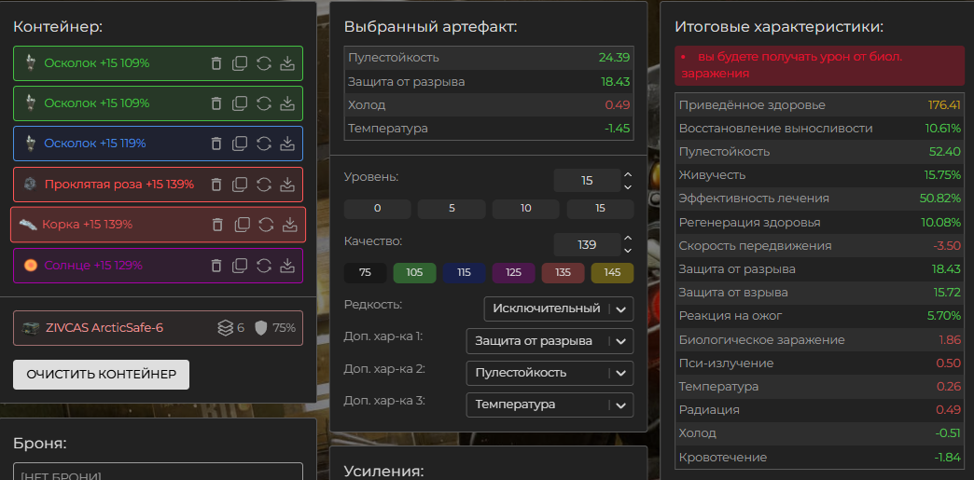Set level preset to 0
This screenshot has height=480, width=974.
click(377, 209)
